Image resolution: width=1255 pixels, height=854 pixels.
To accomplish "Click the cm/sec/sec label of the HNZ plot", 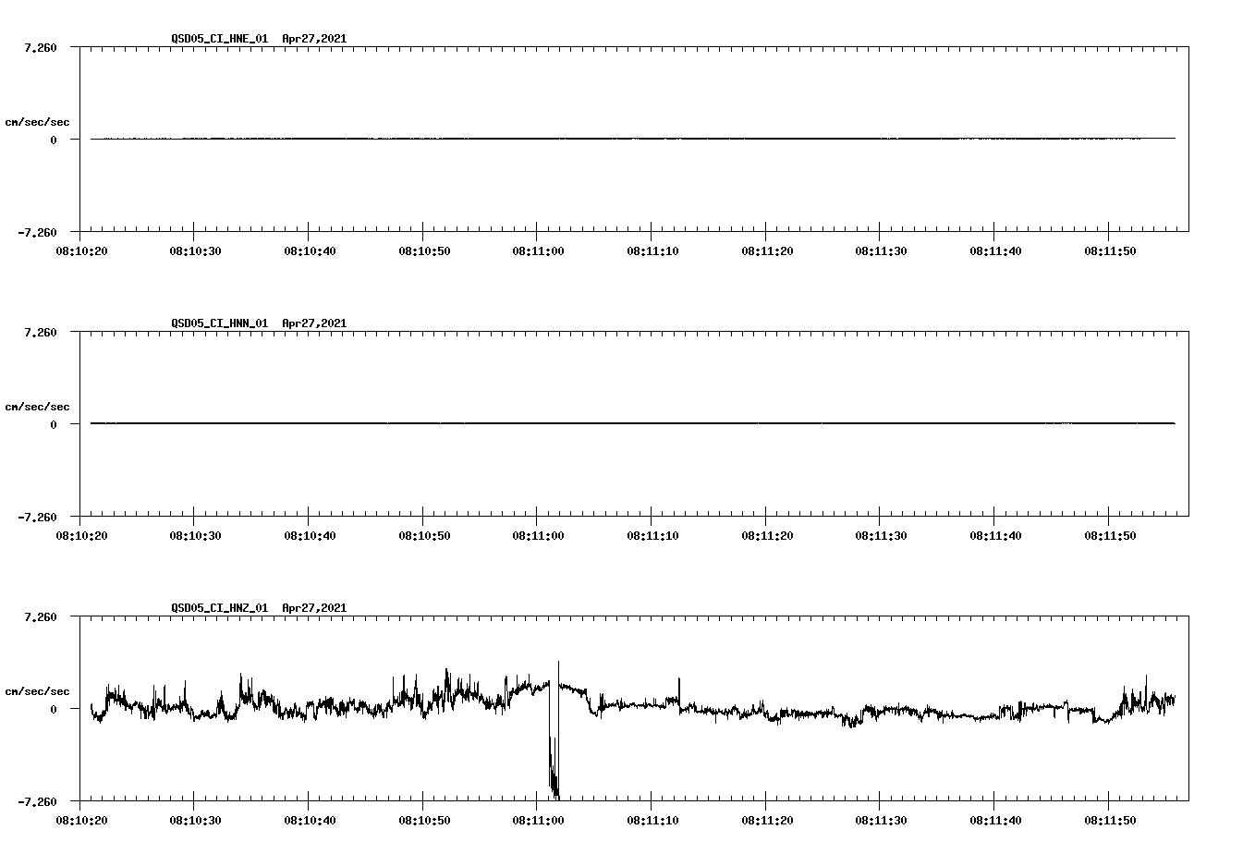I will (38, 689).
